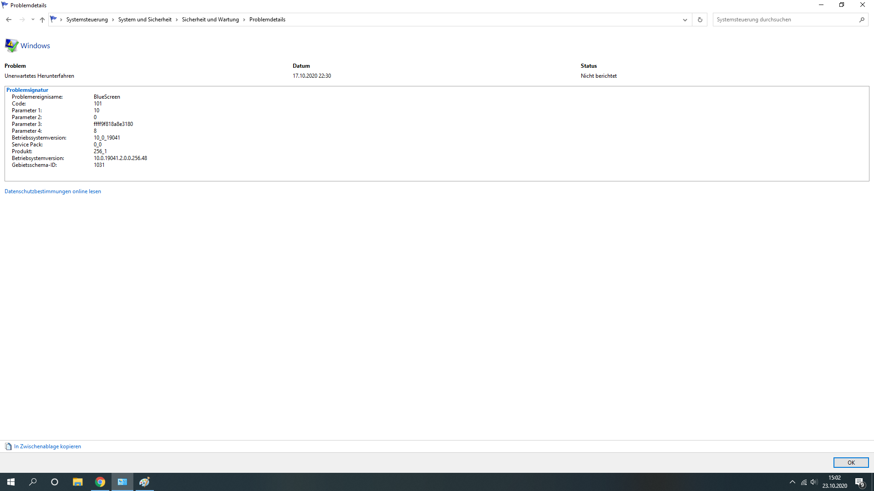
Task: Open the recent locations dropdown arrow
Action: 33,20
